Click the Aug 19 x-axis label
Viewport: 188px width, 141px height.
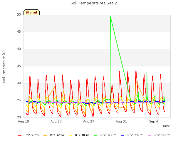pos(23,121)
